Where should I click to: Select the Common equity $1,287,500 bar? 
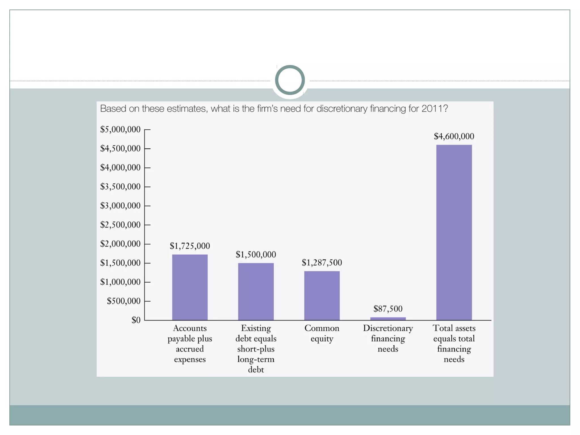322,295
